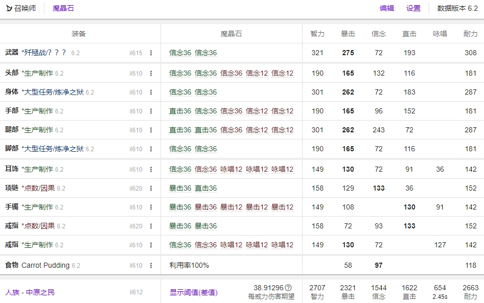Open the three-dot menu for the 腿部 row
The width and height of the screenshot is (484, 303).
[151, 130]
